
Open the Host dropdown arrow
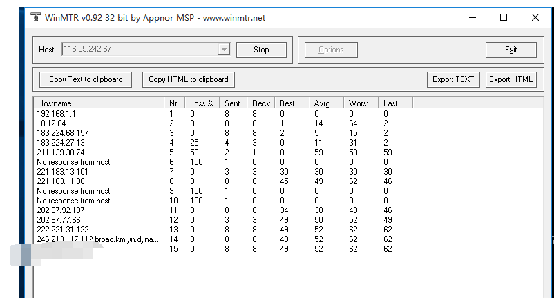(223, 50)
